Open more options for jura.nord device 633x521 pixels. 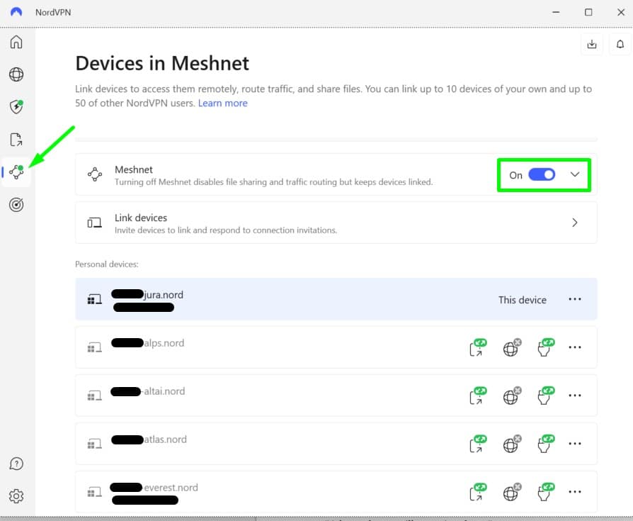click(x=575, y=299)
